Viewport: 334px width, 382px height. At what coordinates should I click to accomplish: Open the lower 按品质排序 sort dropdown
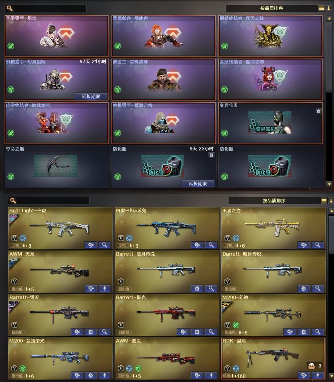(x=274, y=201)
